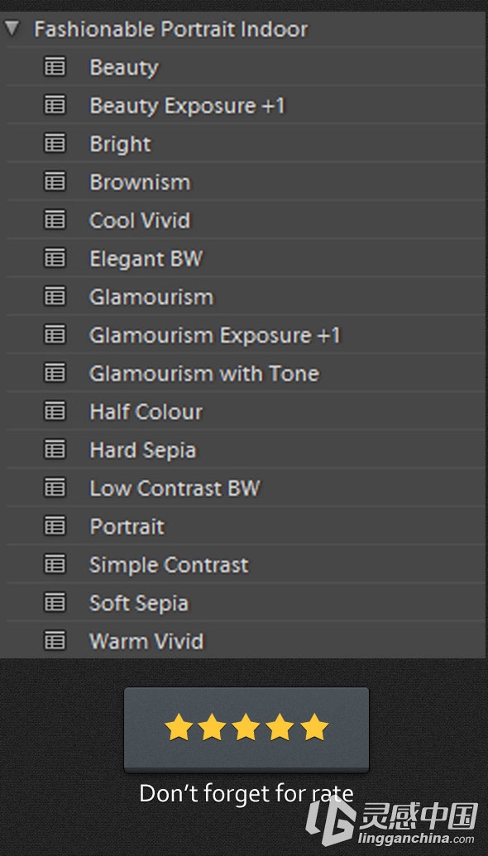Click the preset icon beside Warm Vivid
Viewport: 488px width, 856px height.
pos(55,640)
